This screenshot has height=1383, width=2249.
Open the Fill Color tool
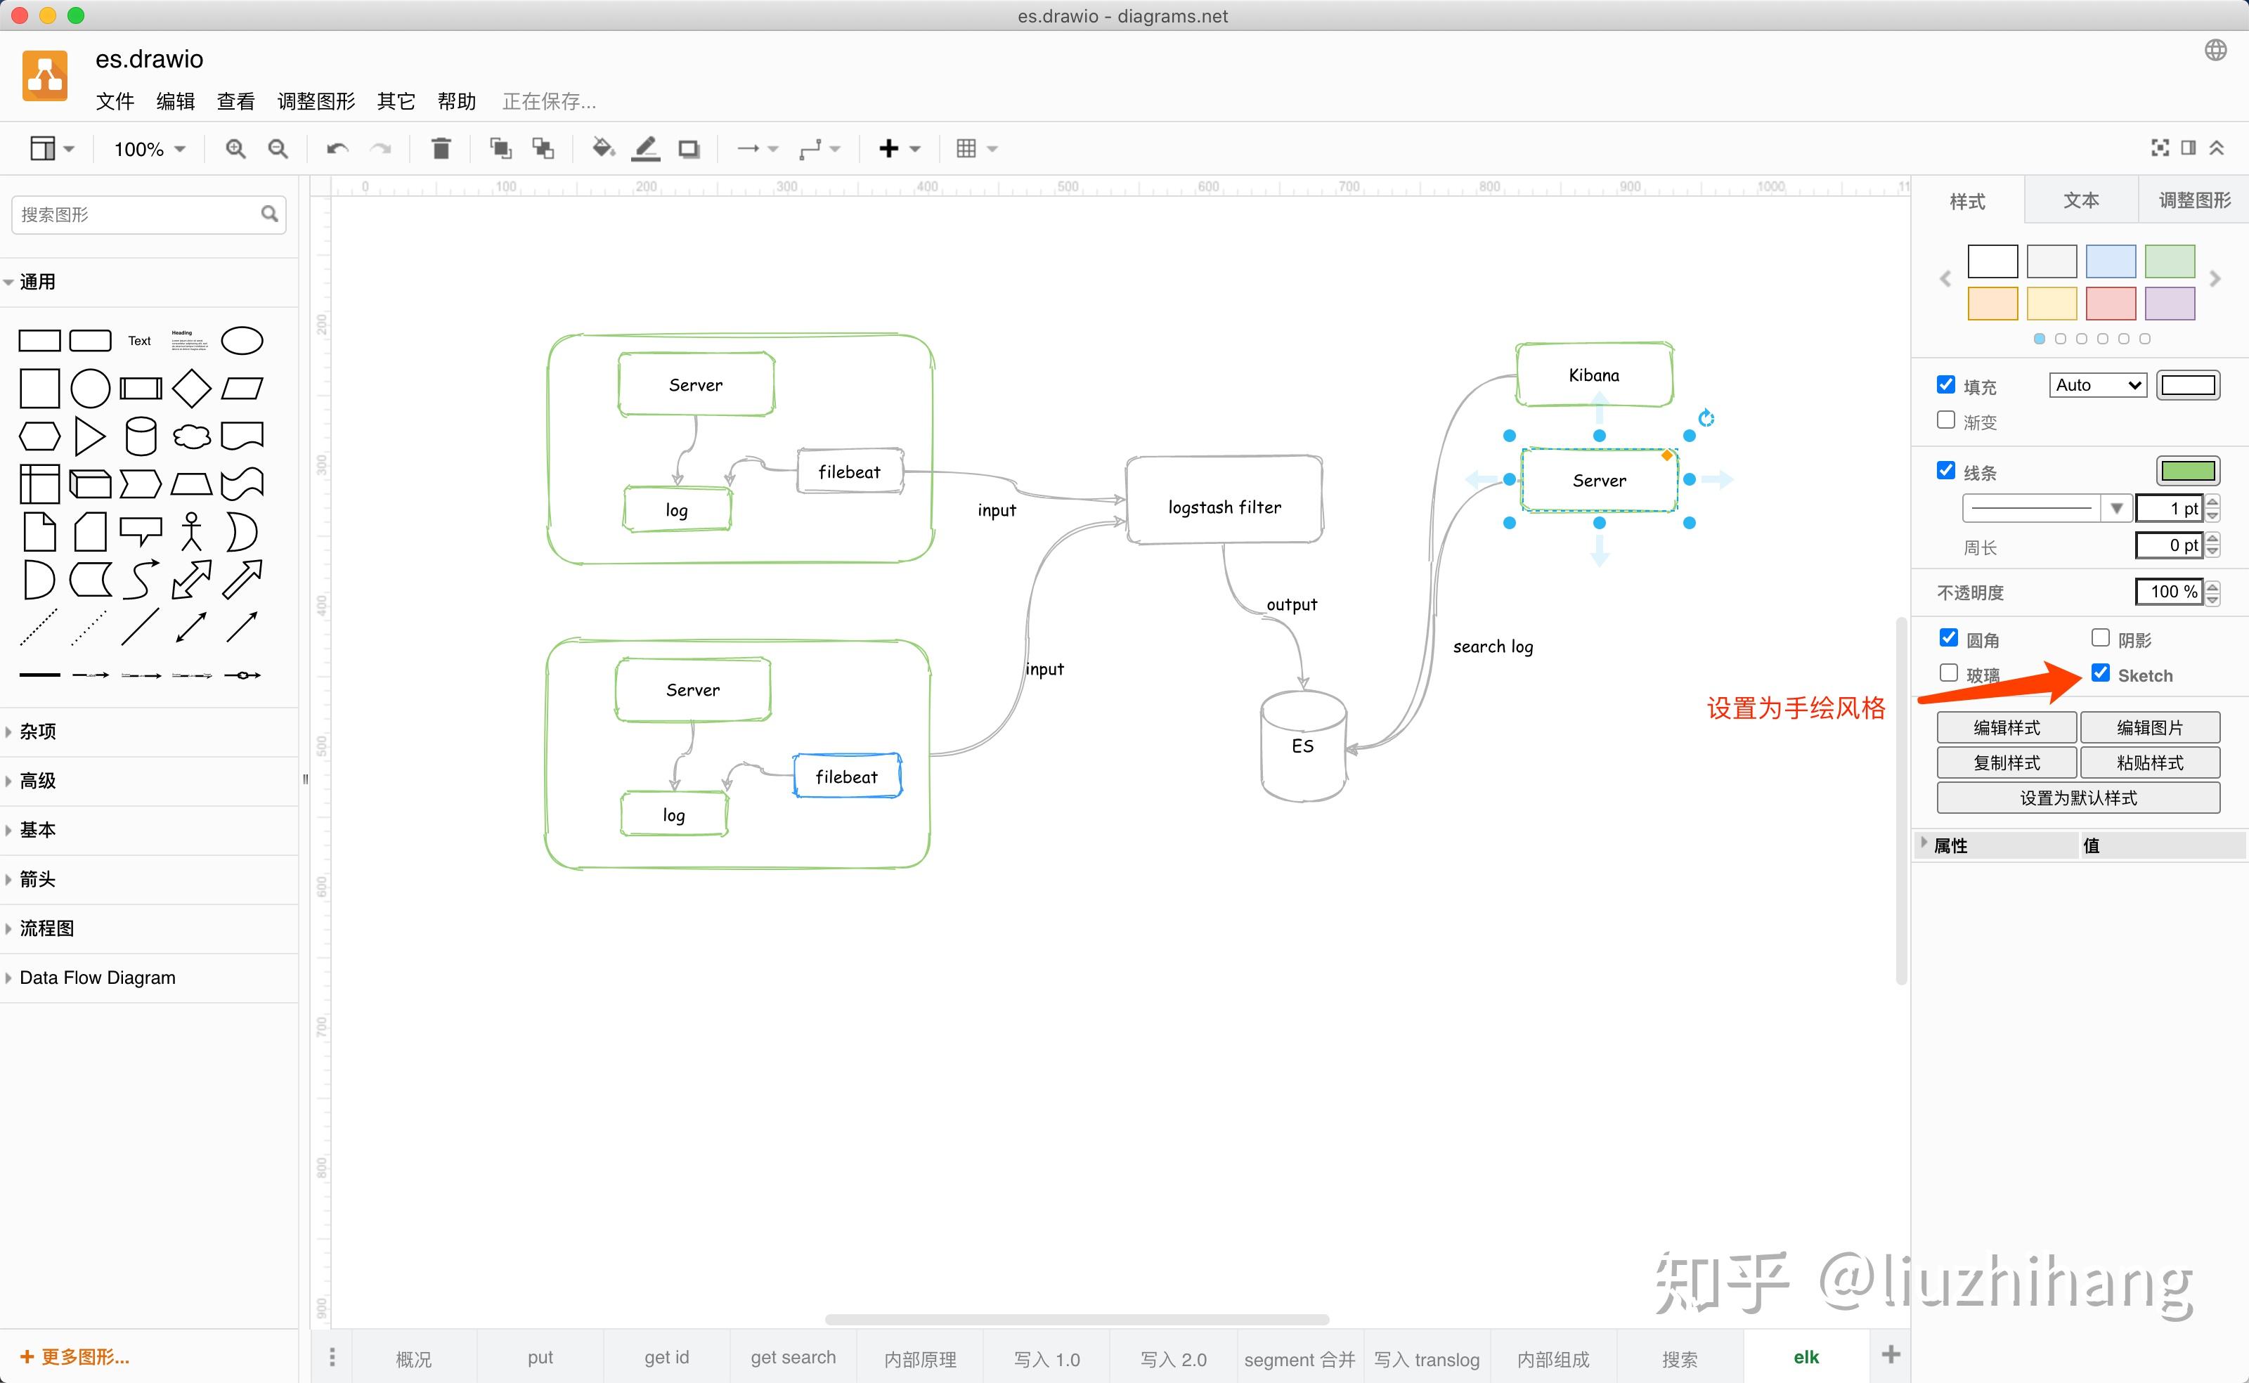tap(602, 148)
